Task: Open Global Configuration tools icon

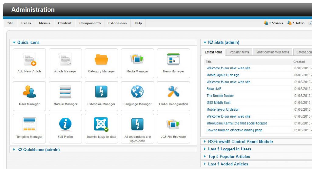Action: pos(173,96)
